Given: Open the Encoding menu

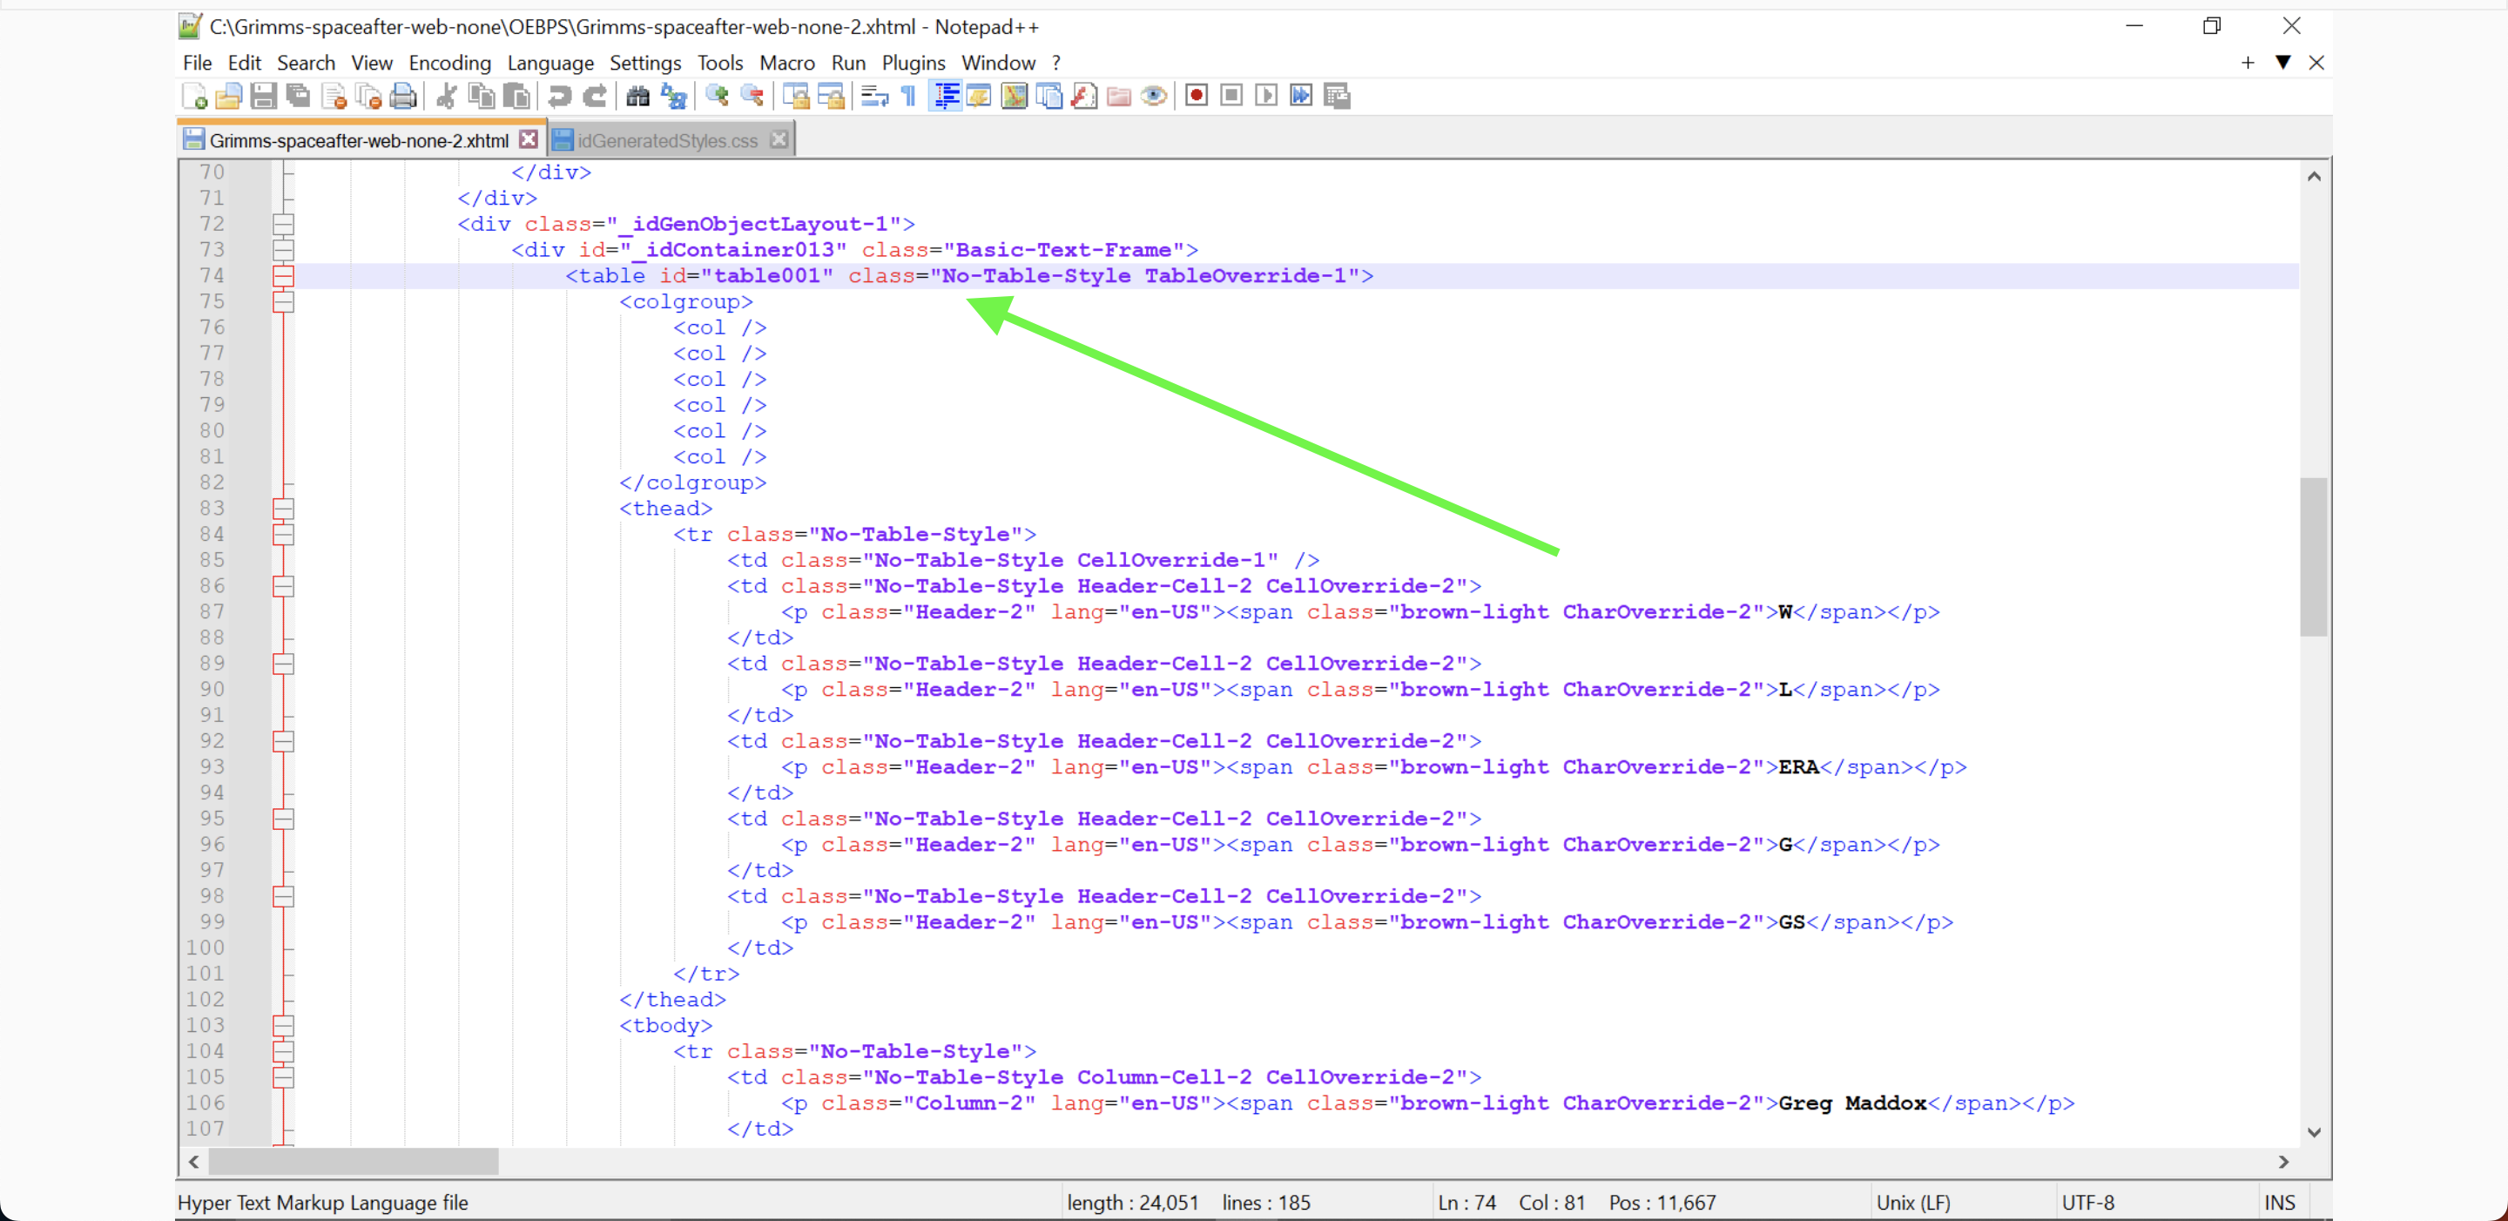Looking at the screenshot, I should pyautogui.click(x=448, y=63).
